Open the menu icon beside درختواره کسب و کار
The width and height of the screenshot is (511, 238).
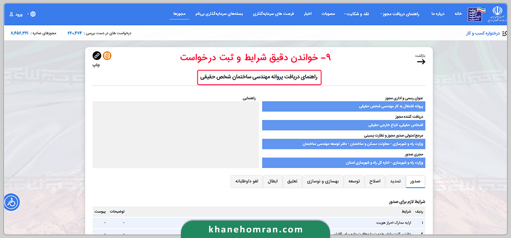[x=504, y=33]
